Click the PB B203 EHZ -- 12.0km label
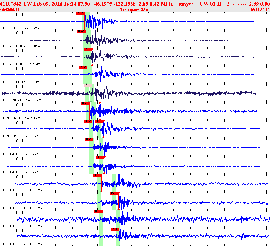 point(22,190)
